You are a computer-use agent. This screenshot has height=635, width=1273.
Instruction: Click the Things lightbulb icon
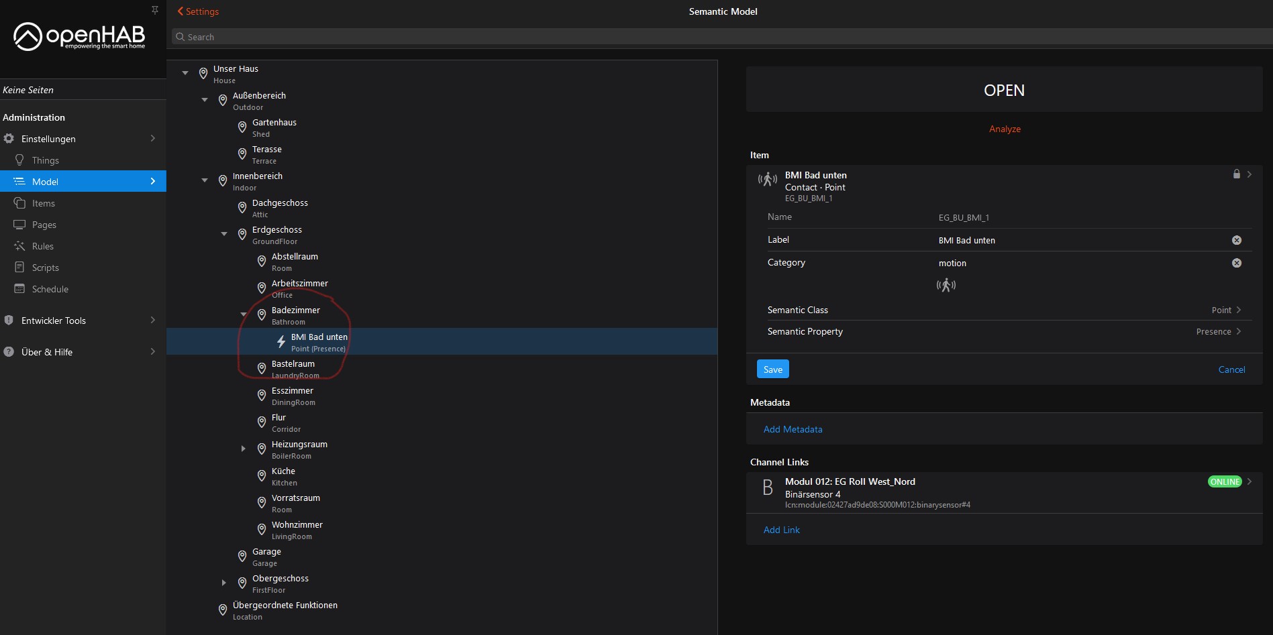pyautogui.click(x=19, y=160)
